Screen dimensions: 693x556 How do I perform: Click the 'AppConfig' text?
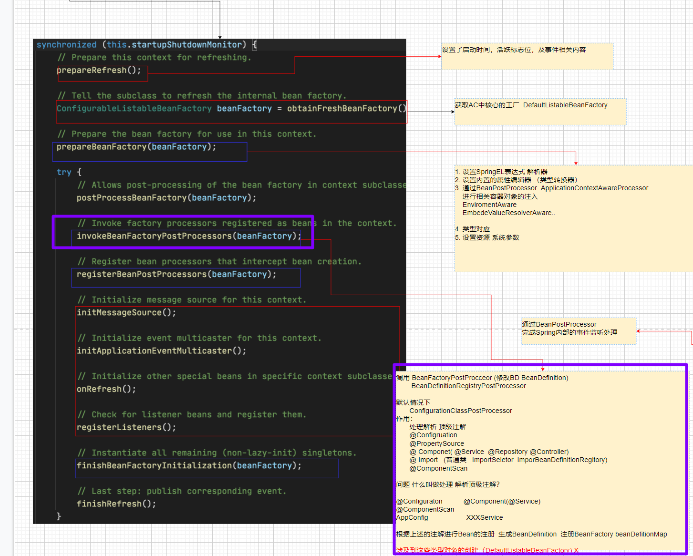412,517
